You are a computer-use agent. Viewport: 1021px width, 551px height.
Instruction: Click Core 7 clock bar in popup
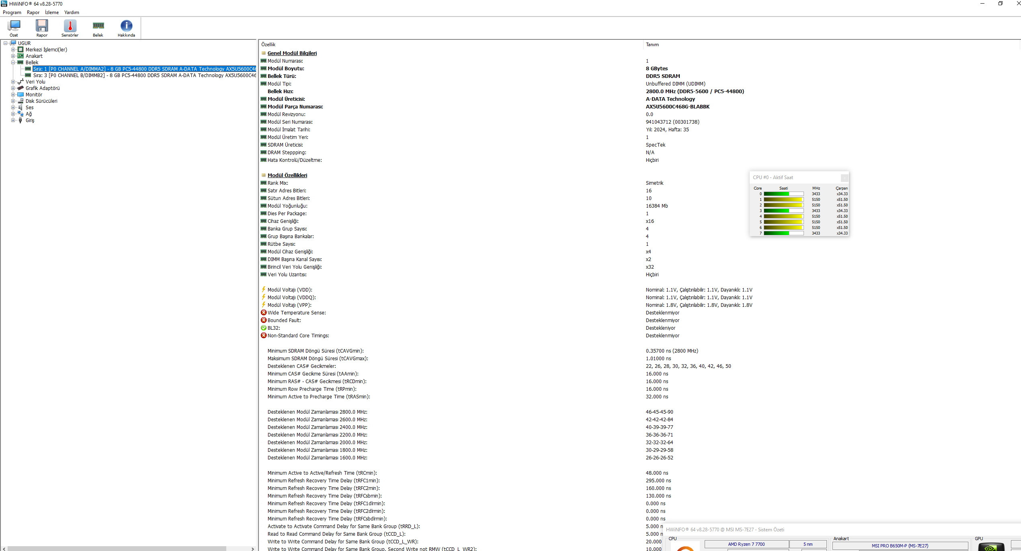click(783, 233)
